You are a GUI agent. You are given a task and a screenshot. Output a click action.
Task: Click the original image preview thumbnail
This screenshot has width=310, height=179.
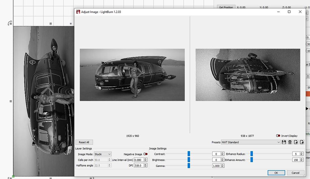[132, 75]
